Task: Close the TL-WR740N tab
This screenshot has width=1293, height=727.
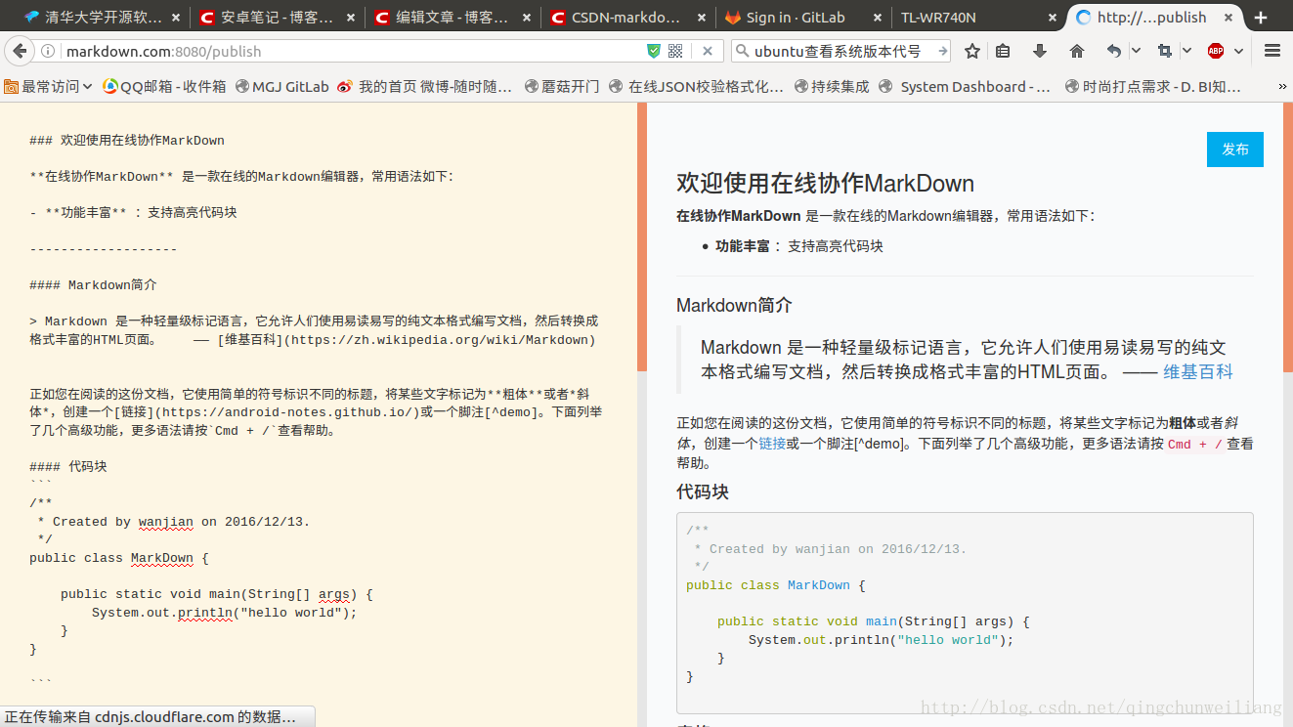Action: [x=1053, y=18]
